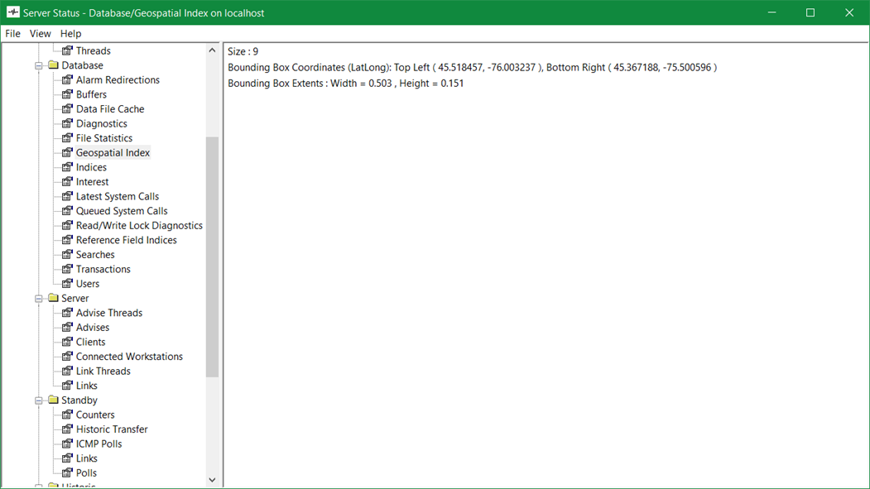The height and width of the screenshot is (489, 870).
Task: Collapse the Standby tree branch
Action: pos(38,400)
